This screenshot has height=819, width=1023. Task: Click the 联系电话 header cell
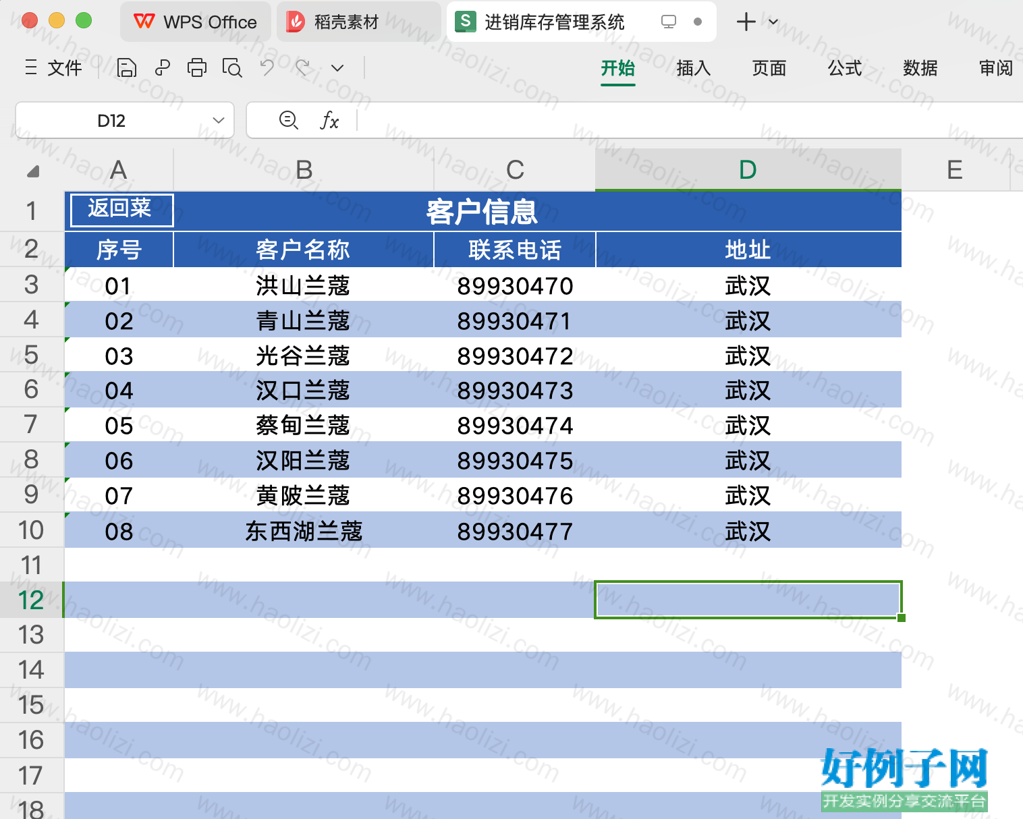(515, 250)
